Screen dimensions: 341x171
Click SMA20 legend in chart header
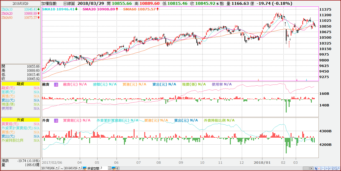click(x=100, y=9)
